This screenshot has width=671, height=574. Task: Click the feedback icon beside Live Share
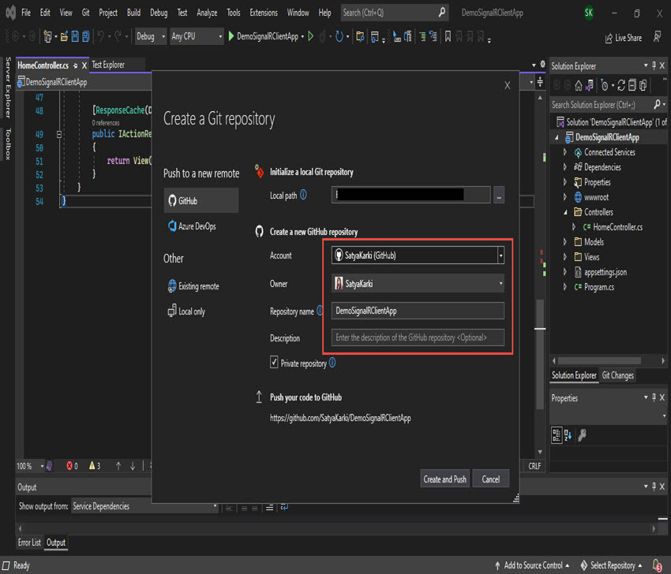point(658,37)
